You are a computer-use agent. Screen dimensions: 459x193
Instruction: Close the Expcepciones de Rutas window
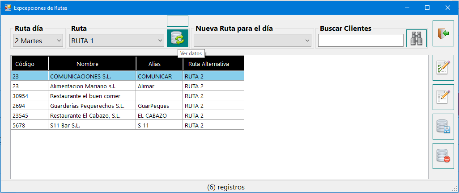pyautogui.click(x=447, y=8)
